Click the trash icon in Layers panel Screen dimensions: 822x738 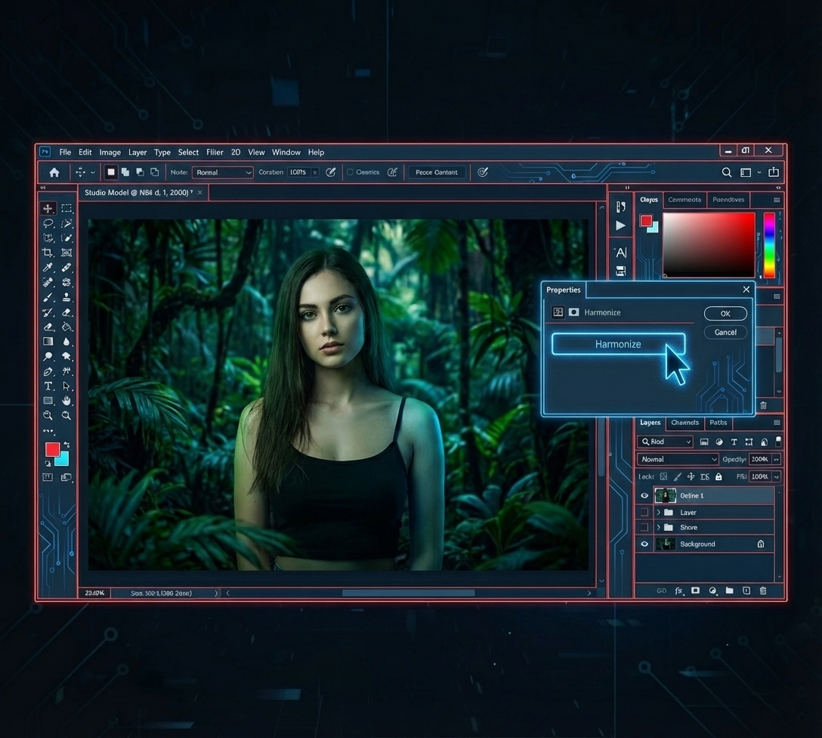763,591
